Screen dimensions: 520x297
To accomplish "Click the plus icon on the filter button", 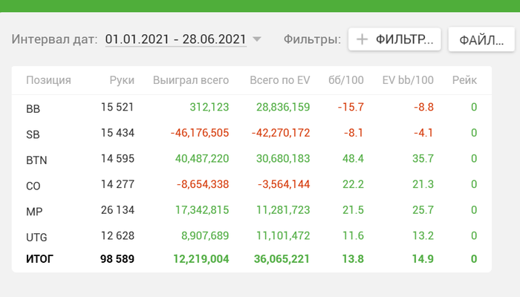I will [x=362, y=39].
